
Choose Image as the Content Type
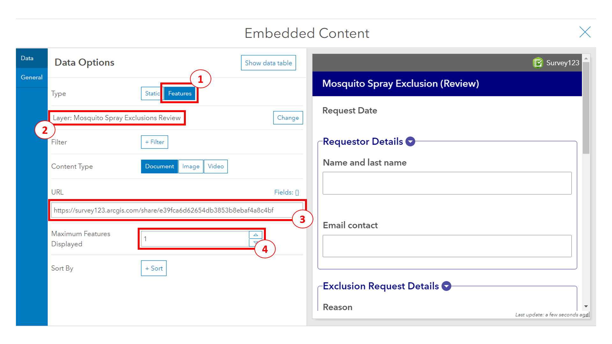tap(191, 166)
